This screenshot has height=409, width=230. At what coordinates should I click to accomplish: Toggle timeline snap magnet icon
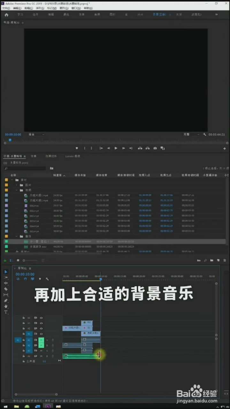(x=25, y=279)
